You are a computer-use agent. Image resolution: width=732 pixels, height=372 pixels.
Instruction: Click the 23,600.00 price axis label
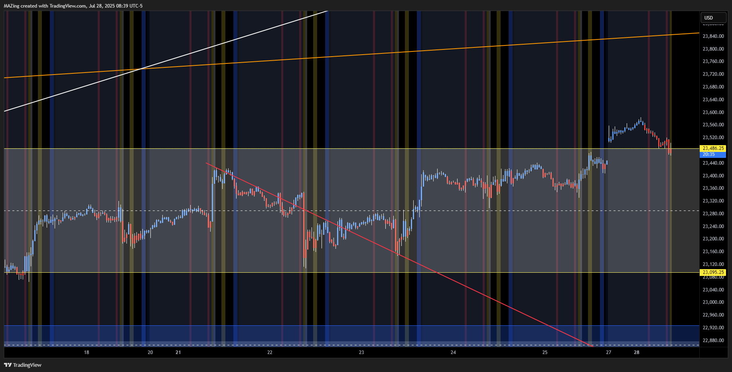(x=713, y=112)
